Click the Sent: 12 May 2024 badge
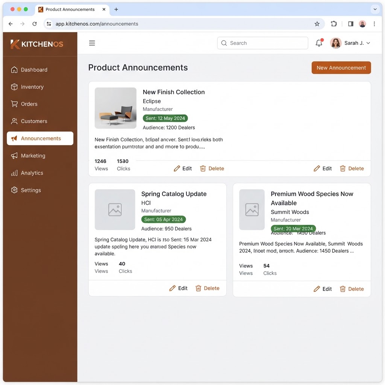 click(x=165, y=118)
